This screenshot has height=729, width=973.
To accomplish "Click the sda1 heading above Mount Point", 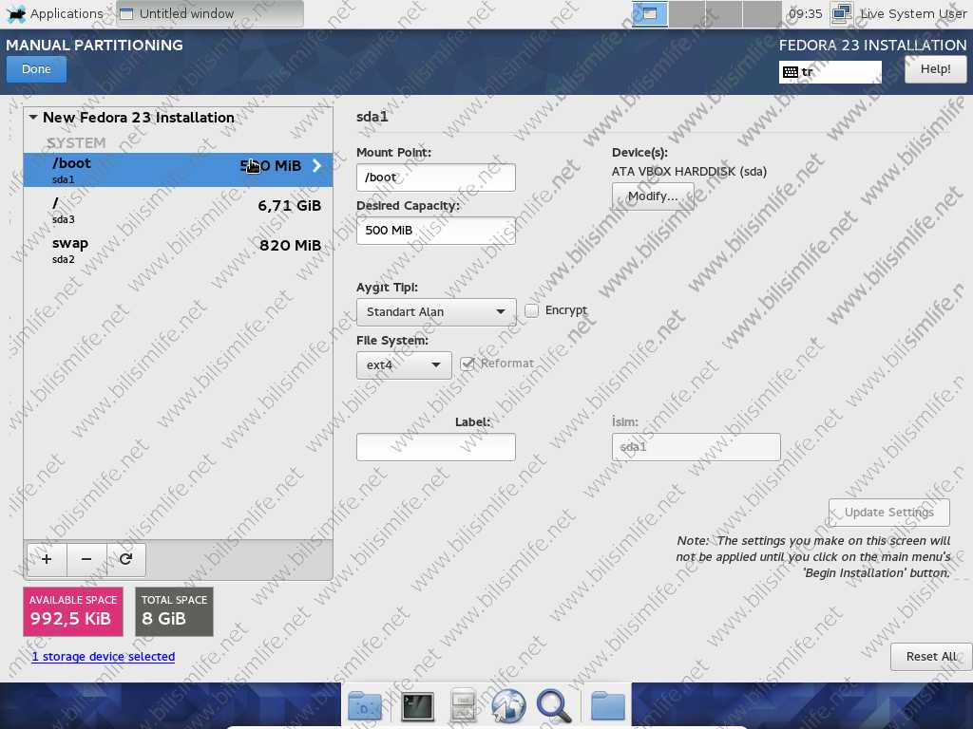I will (x=372, y=117).
